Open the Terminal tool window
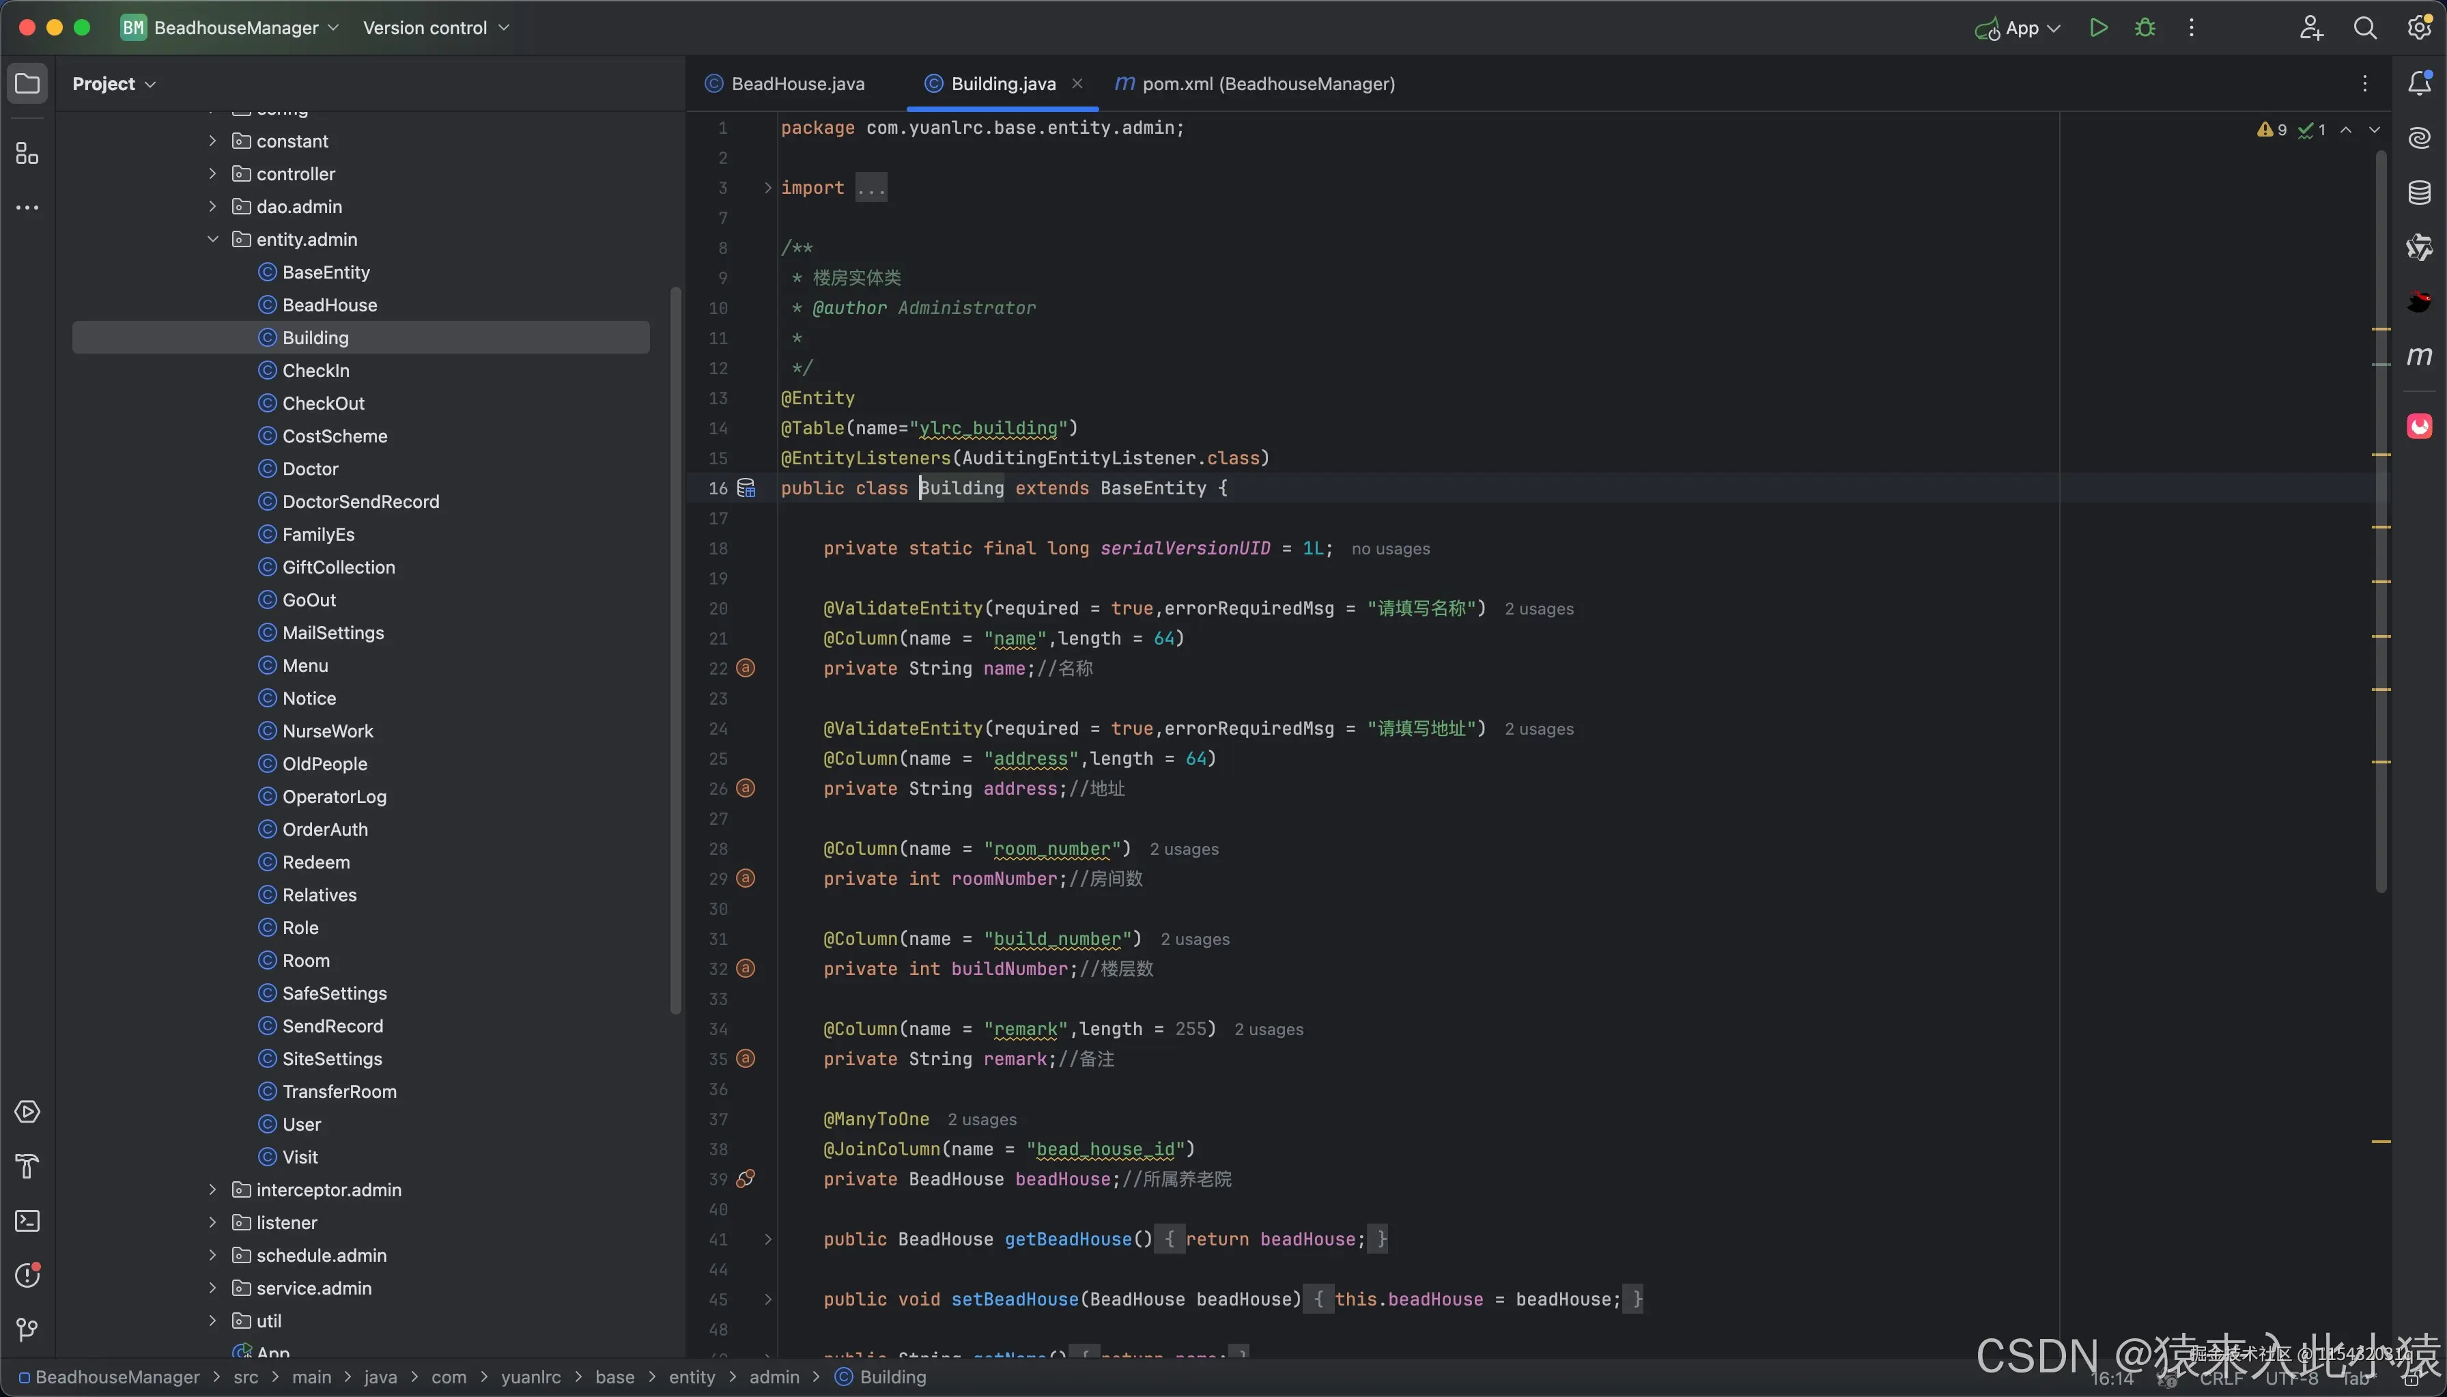Viewport: 2447px width, 1397px height. coord(27,1220)
